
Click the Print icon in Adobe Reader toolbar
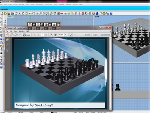click(24, 35)
